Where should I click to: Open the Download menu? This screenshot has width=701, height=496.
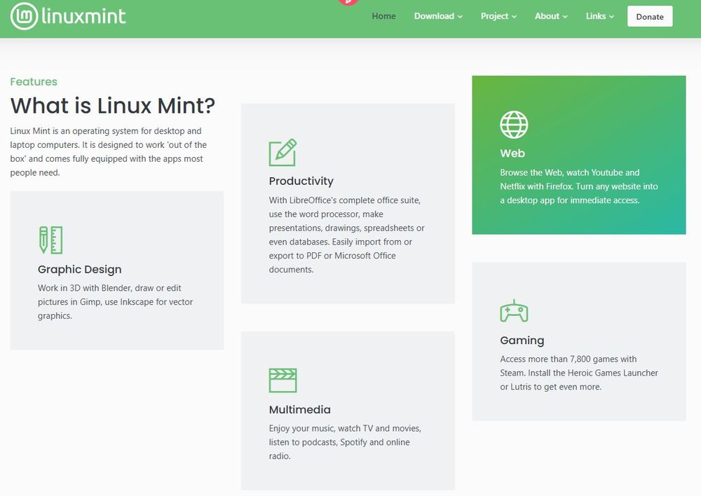click(438, 16)
